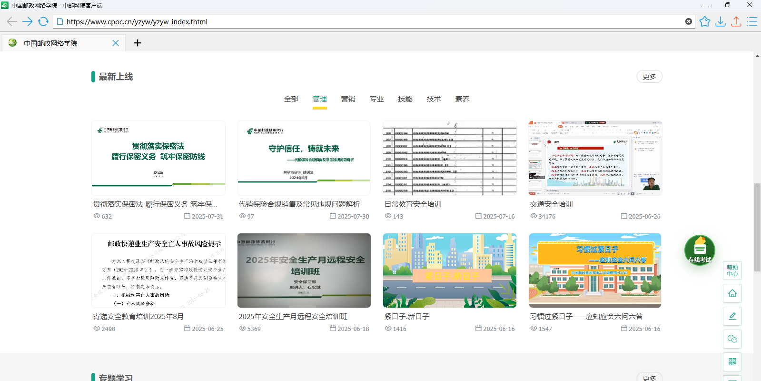Go home via sidebar house icon

click(x=732, y=293)
